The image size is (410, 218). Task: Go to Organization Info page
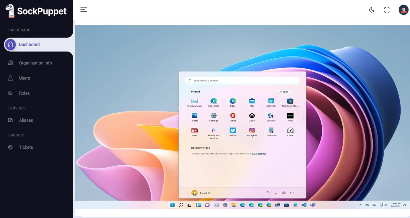tap(35, 63)
